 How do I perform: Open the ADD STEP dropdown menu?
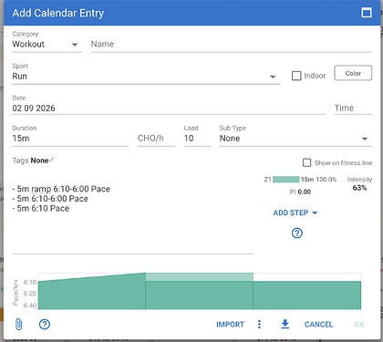pyautogui.click(x=295, y=212)
